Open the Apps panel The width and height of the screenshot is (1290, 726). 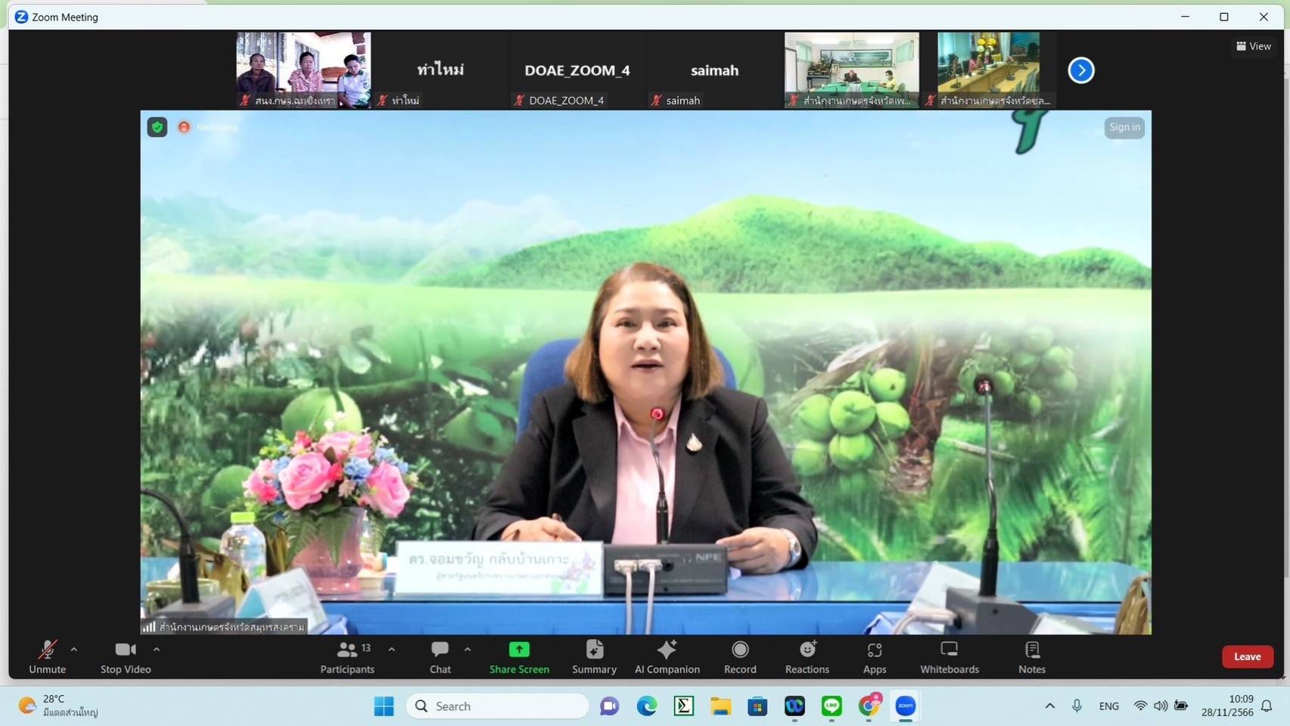[x=874, y=656]
